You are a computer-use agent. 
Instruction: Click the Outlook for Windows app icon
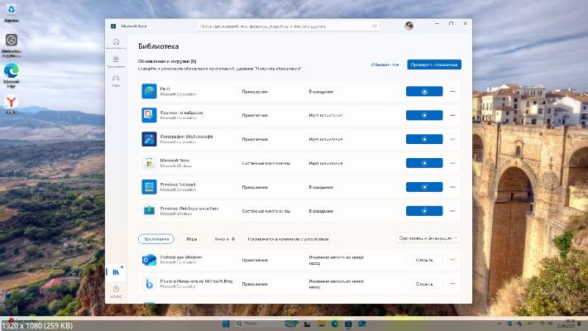(x=149, y=260)
